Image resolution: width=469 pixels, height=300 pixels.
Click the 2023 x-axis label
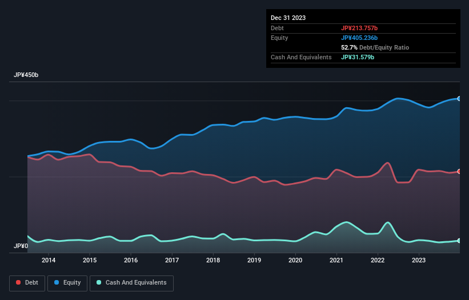coord(419,260)
